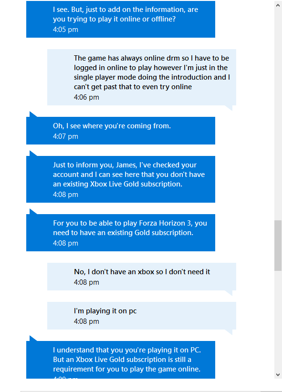
Task: Click the 4:06 pm timestamp
Action: click(x=86, y=97)
